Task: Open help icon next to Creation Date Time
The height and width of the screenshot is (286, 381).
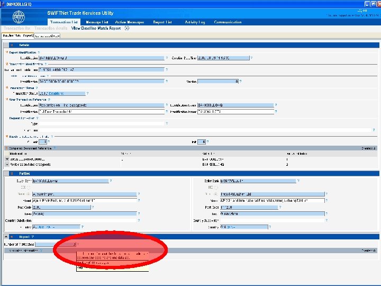Action: [x=251, y=58]
